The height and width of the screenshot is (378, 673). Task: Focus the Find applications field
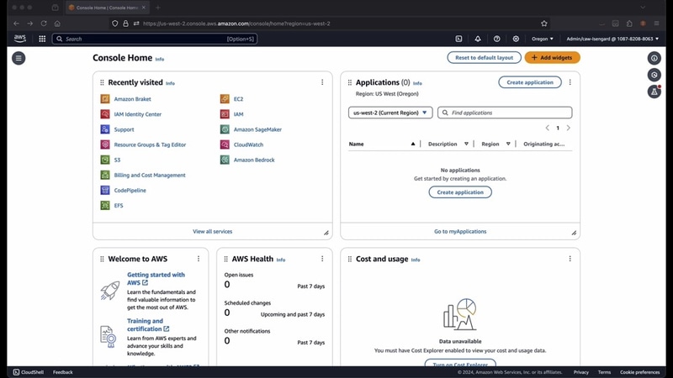505,113
